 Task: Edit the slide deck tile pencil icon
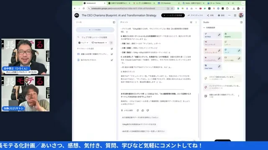point(239,58)
